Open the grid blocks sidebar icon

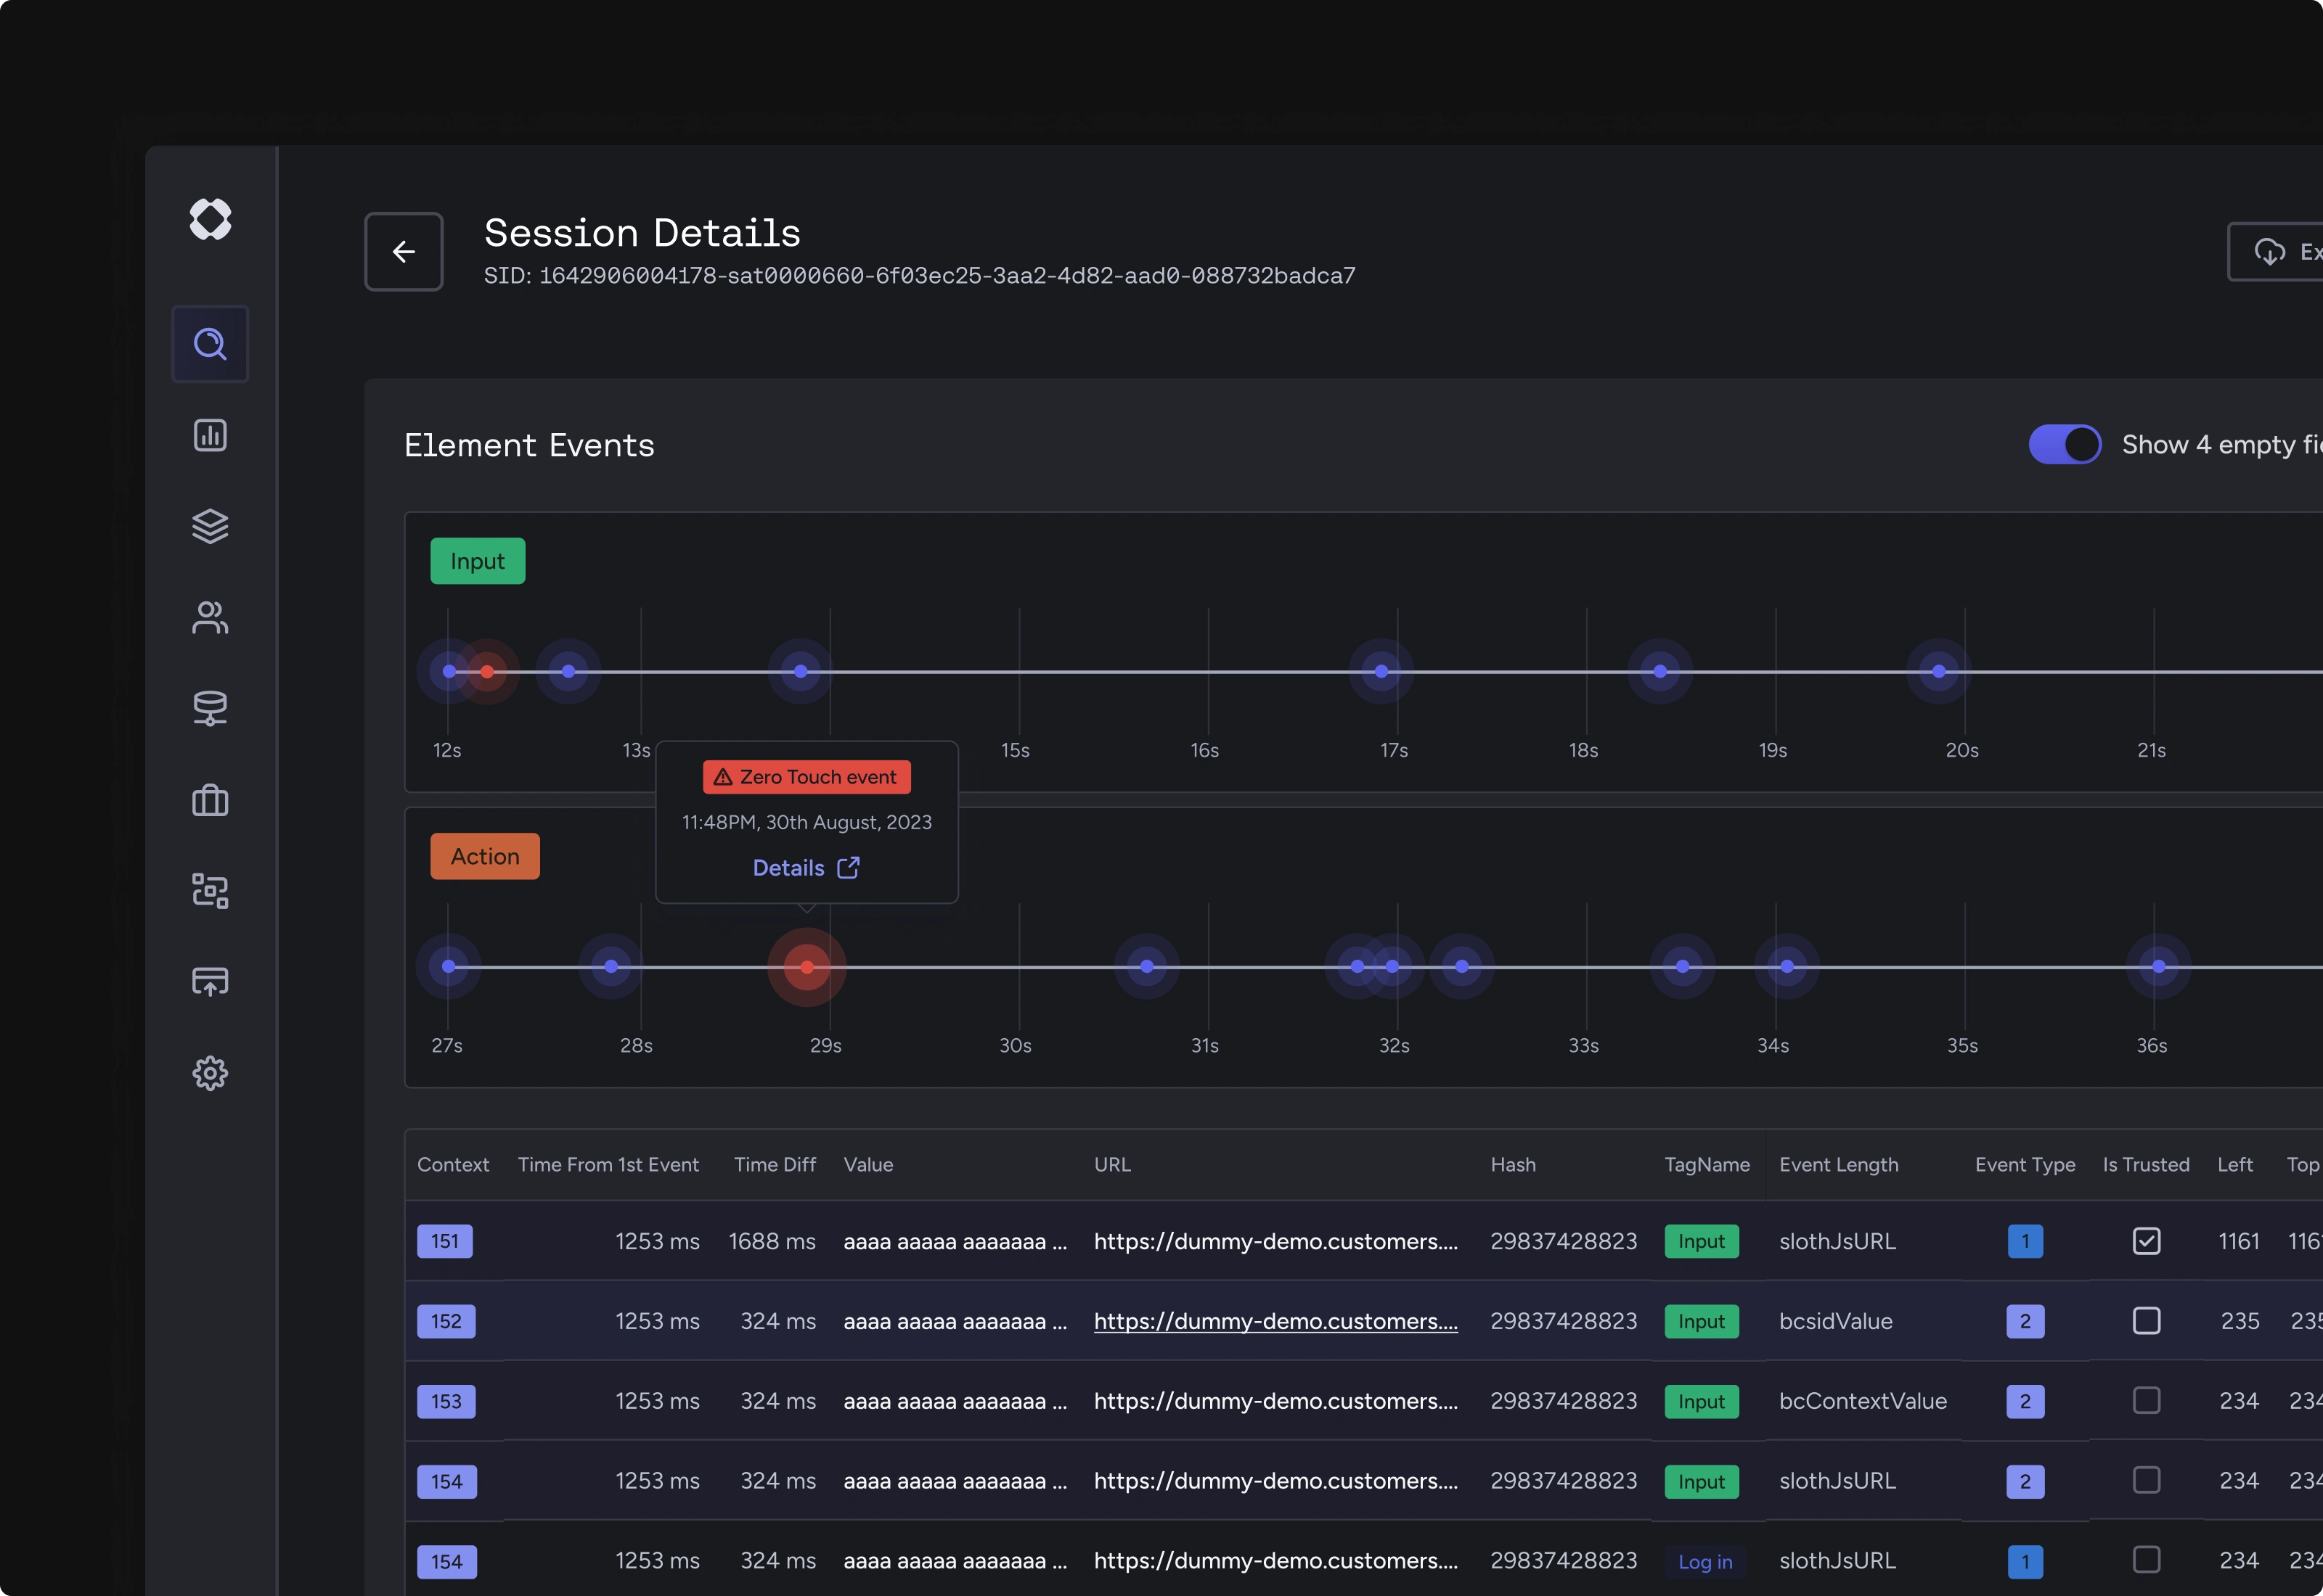click(210, 891)
